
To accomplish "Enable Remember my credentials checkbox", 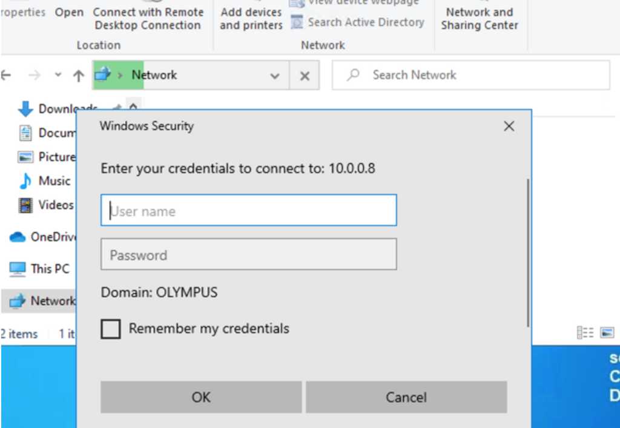I will (x=110, y=329).
